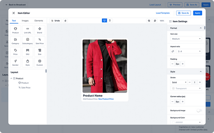Image resolution: width=214 pixels, height=133 pixels.
Task: Collapse the Format section
Action: tap(201, 28)
